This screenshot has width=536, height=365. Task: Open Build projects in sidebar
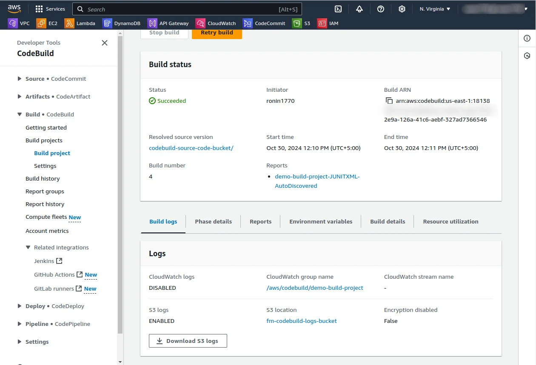(x=44, y=140)
